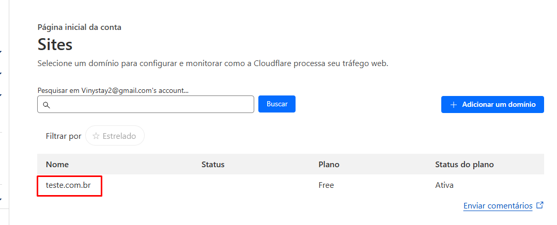
Task: Click the Sites page heading
Action: (55, 45)
